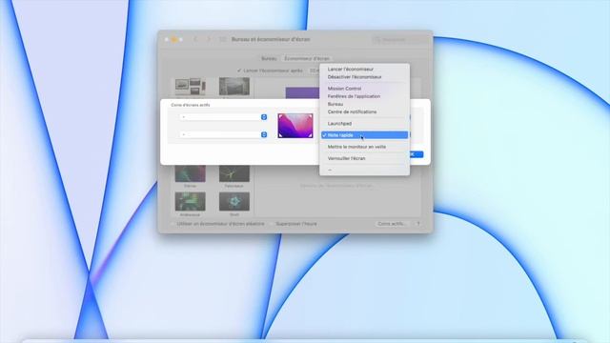Go forward with the toolbar forward arrow
The image size is (610, 343).
(x=209, y=40)
